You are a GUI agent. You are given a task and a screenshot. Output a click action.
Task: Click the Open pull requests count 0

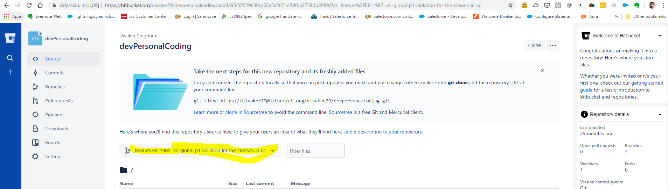click(582, 152)
